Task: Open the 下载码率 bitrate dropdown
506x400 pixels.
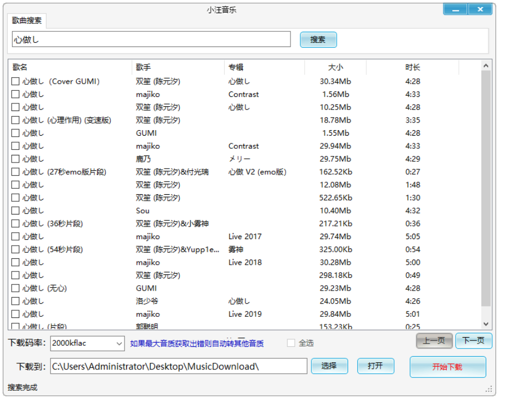Action: [120, 344]
